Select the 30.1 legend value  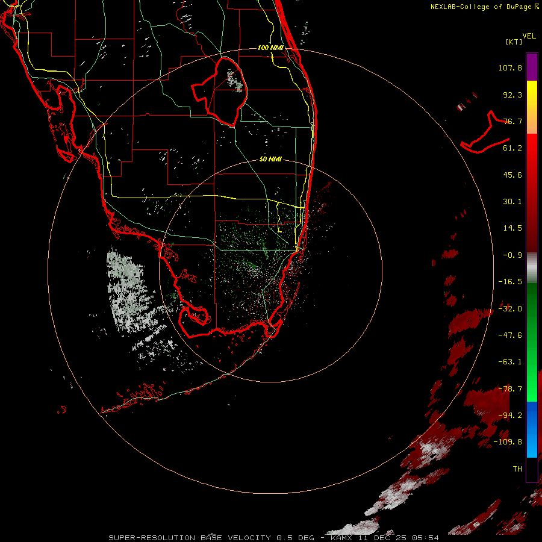pos(512,202)
